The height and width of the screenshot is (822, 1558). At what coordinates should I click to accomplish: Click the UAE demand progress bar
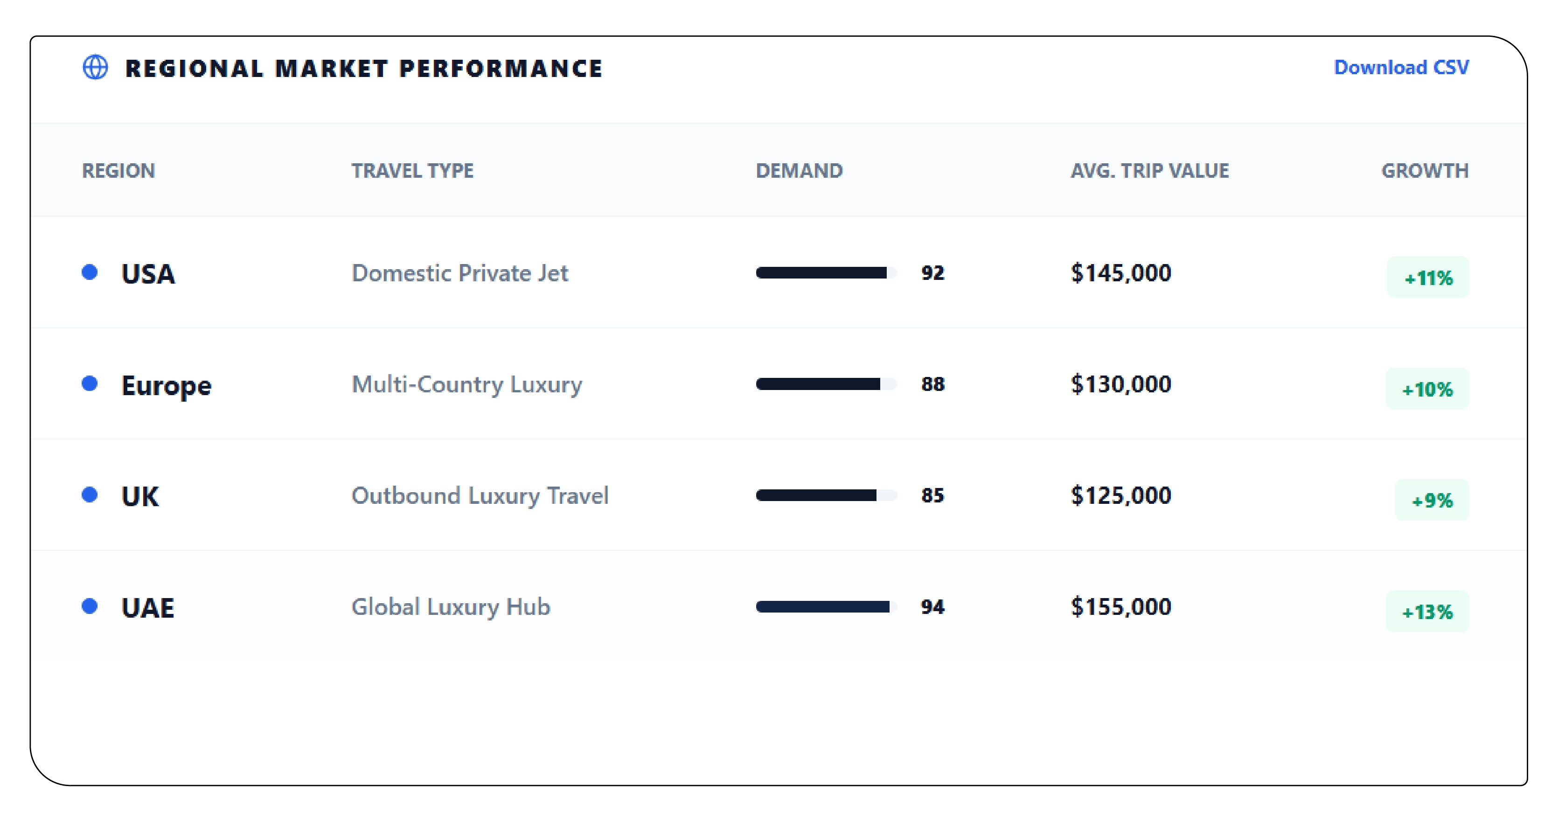[x=826, y=606]
